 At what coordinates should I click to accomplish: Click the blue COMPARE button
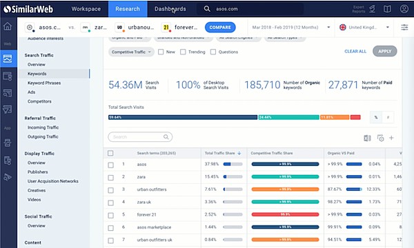220,27
